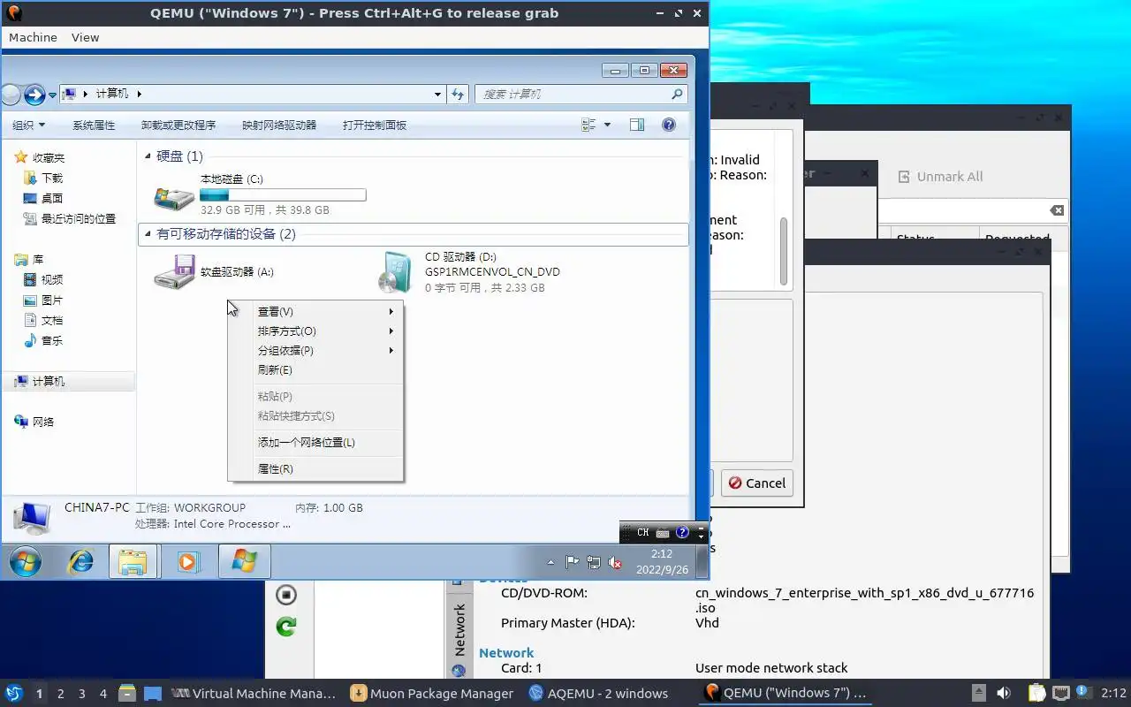Select 文档 library in sidebar
This screenshot has height=707, width=1131.
[52, 320]
